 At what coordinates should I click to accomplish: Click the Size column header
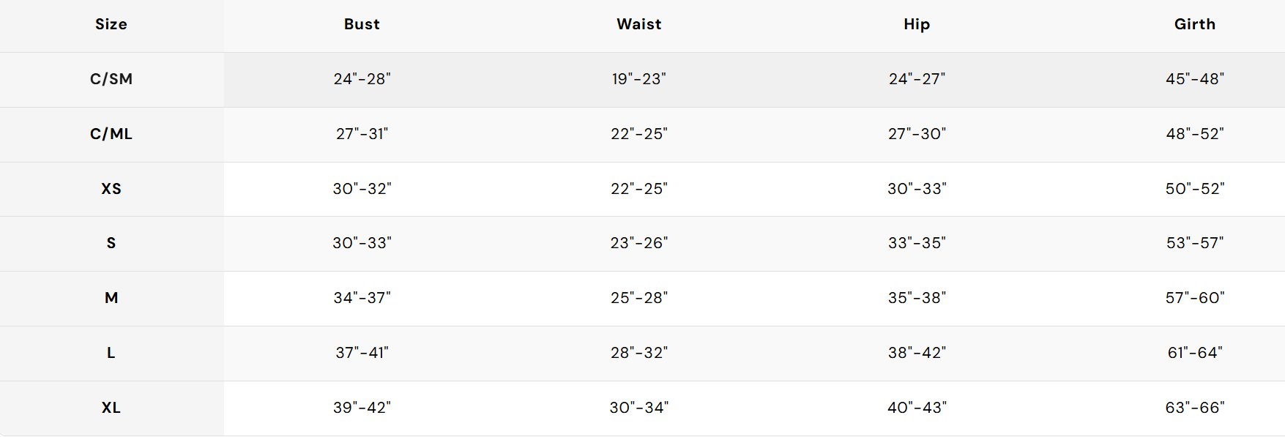click(x=111, y=24)
